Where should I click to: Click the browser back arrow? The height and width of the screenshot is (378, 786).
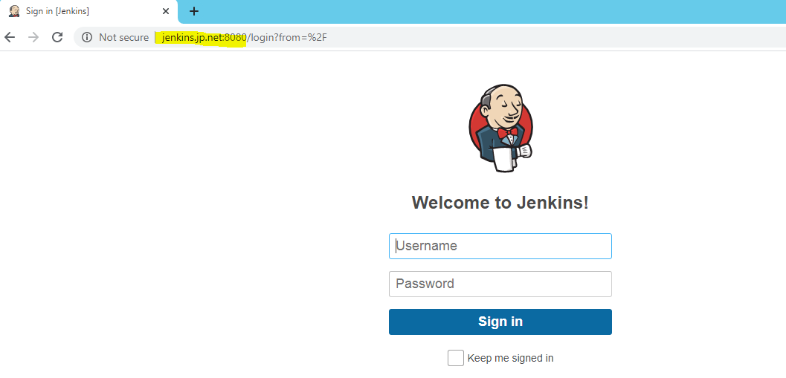pyautogui.click(x=10, y=37)
